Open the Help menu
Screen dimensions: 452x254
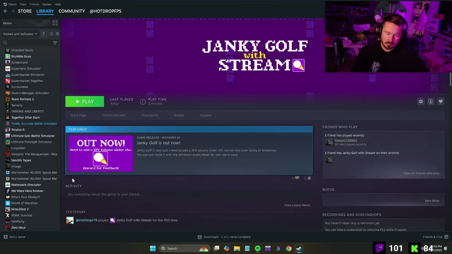coord(58,4)
